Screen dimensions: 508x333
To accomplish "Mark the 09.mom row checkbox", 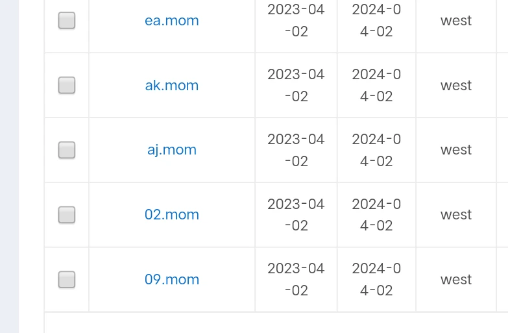I will click(x=67, y=280).
